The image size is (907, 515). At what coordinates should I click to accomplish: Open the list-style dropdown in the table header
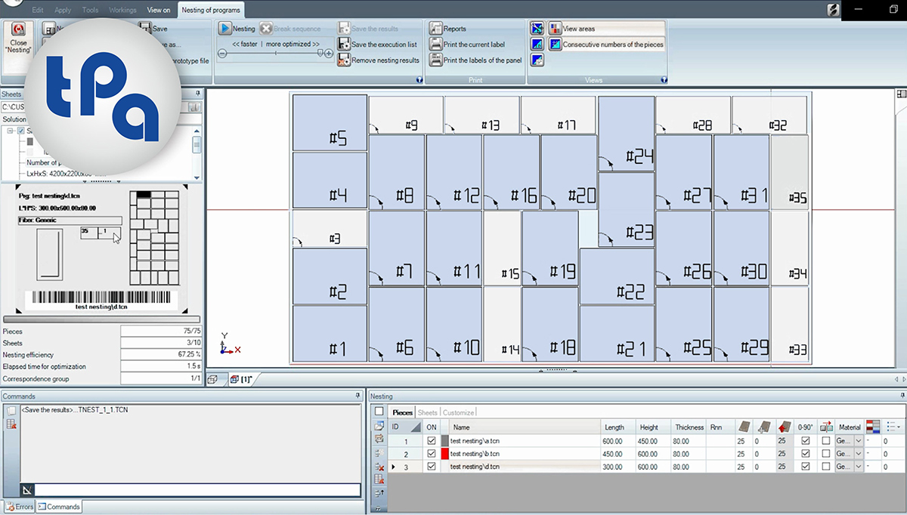892,427
